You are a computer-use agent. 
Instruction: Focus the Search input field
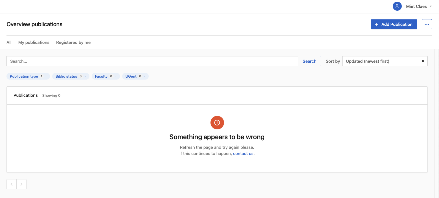(x=152, y=61)
